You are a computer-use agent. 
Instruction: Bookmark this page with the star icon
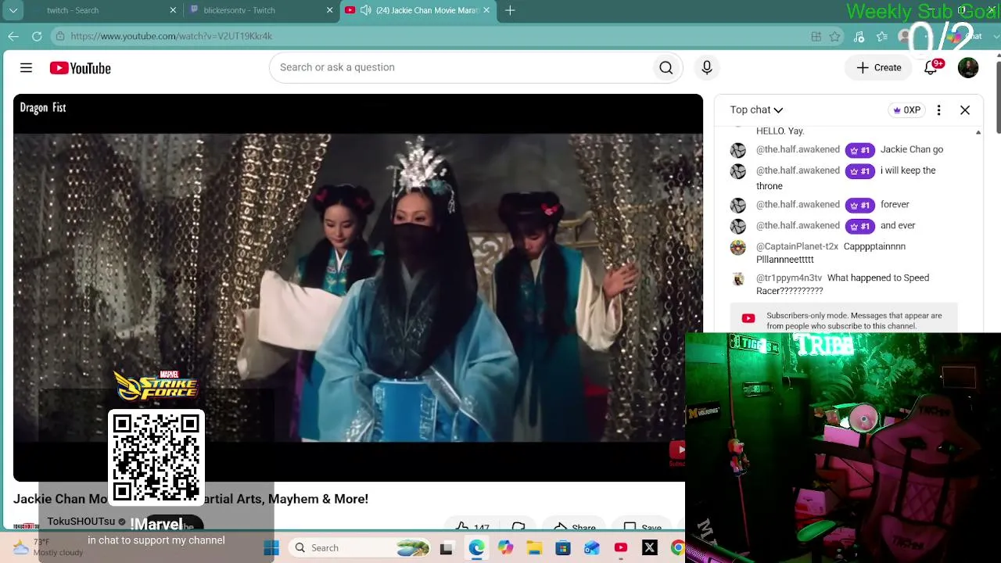pyautogui.click(x=835, y=36)
